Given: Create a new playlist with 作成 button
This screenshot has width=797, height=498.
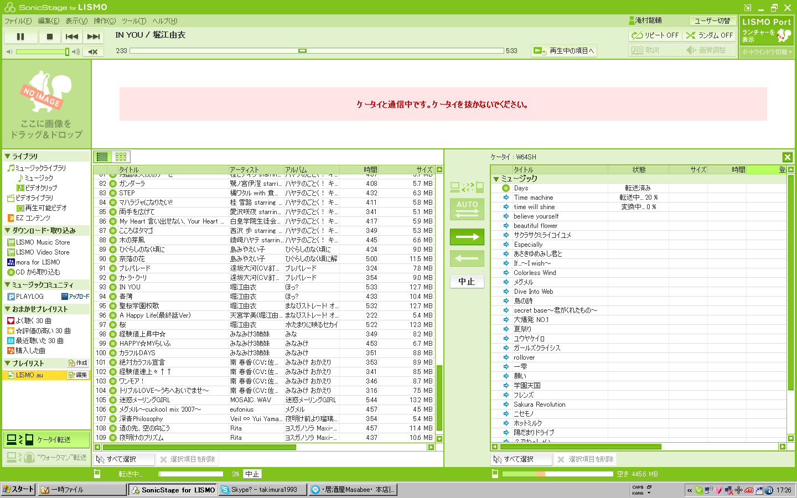Looking at the screenshot, I should (78, 363).
